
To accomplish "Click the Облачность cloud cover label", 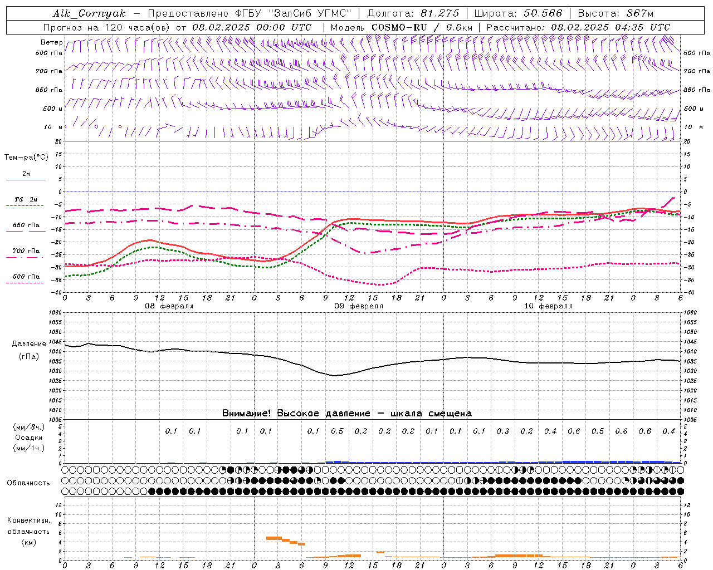I will pos(28,483).
